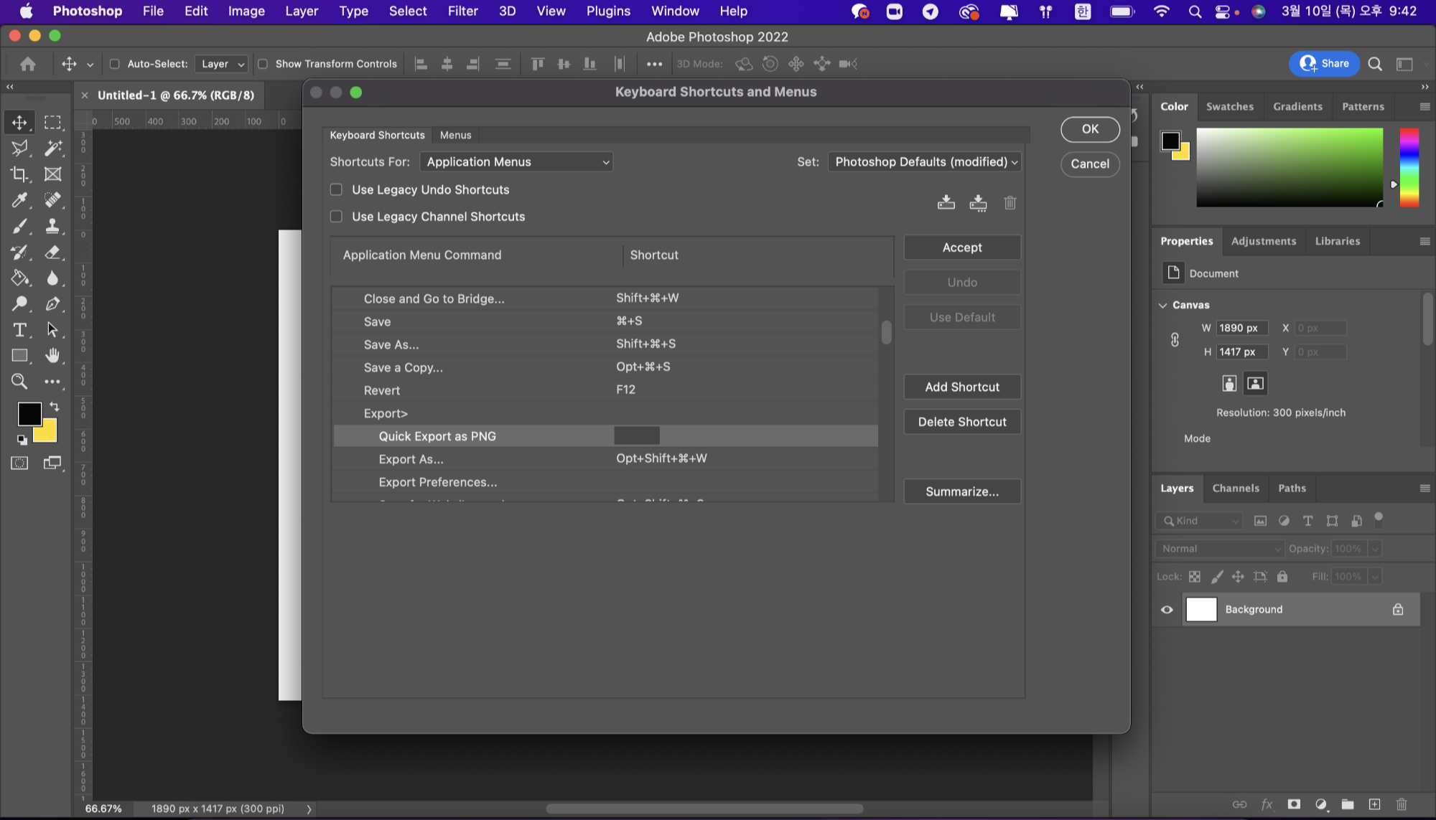Select the Hand tool
The image size is (1436, 820).
(x=52, y=356)
